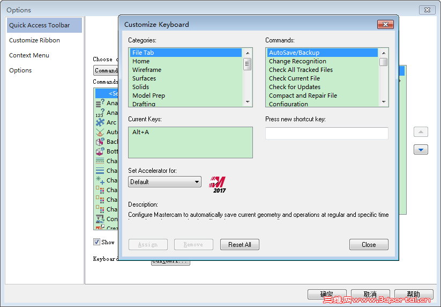Select Check All Tracked Files command
Viewport: 441px width, 307px height.
pos(323,70)
